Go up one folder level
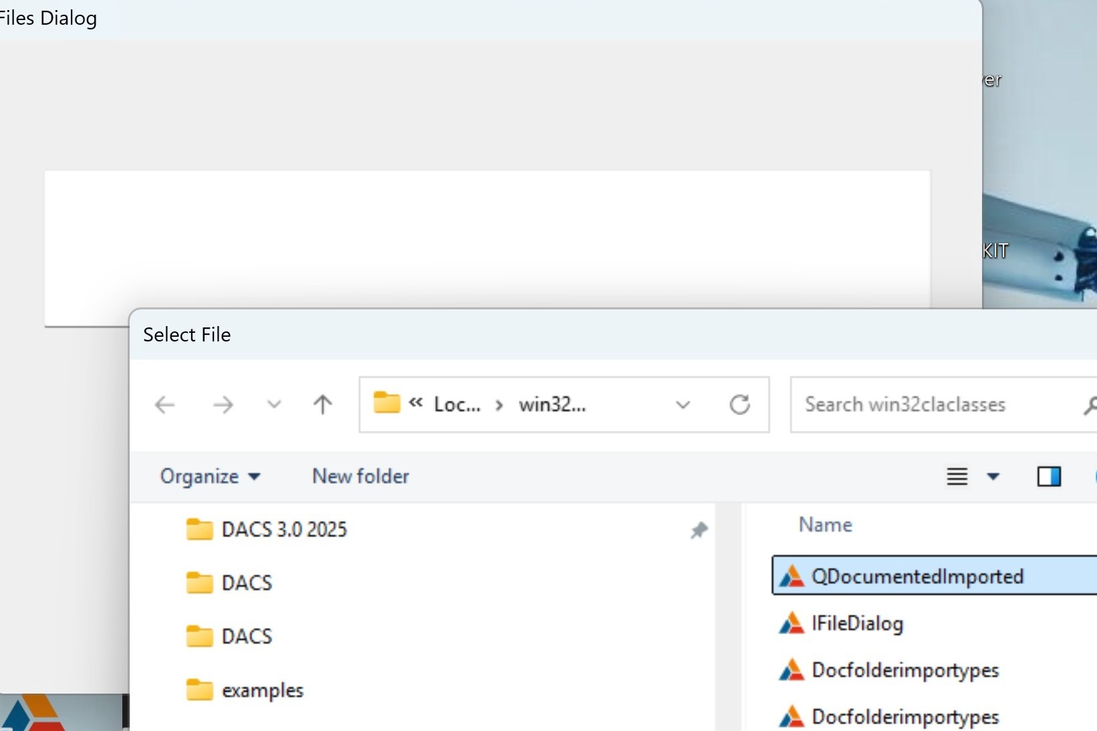The image size is (1097, 731). (x=322, y=405)
